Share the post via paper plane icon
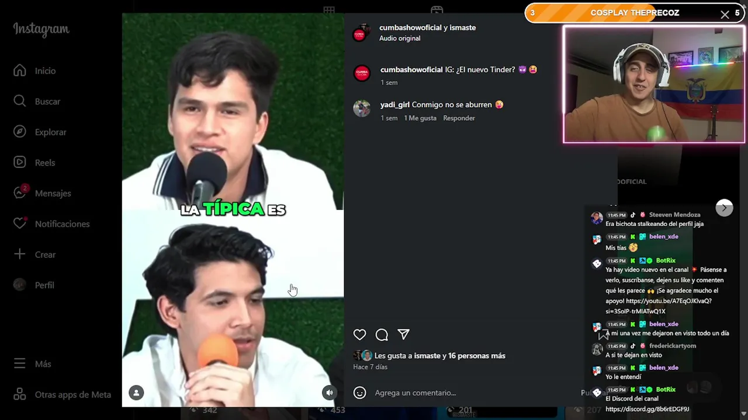 click(x=403, y=334)
